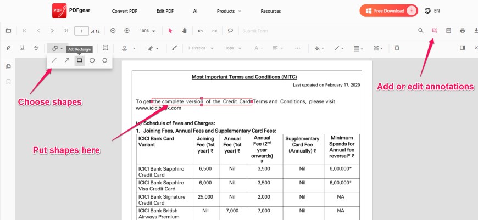The width and height of the screenshot is (478, 220).
Task: Activate the hand pan tool
Action: [x=184, y=31]
